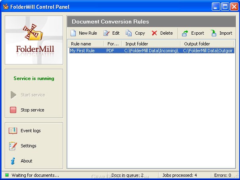
Task: Import rules using the Import label
Action: click(226, 33)
